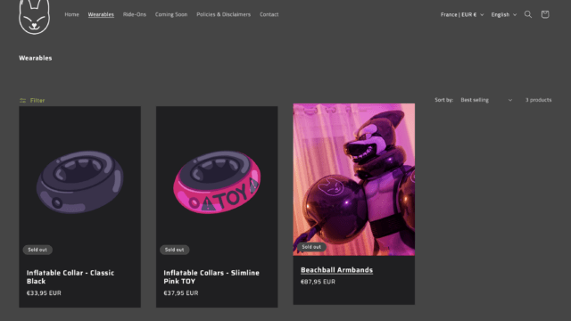Screen dimensions: 571x321
Task: Open the Beachball Armbands product link
Action: 337,270
